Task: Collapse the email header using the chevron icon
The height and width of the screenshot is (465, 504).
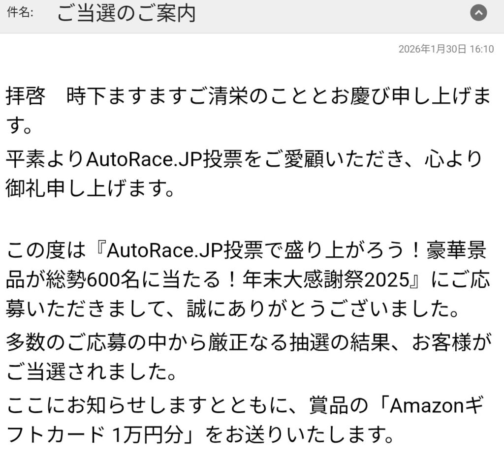Action: 478,14
